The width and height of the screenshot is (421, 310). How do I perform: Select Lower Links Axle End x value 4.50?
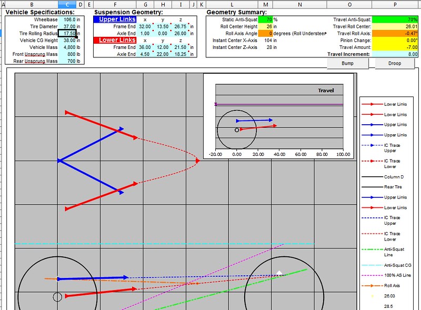145,54
